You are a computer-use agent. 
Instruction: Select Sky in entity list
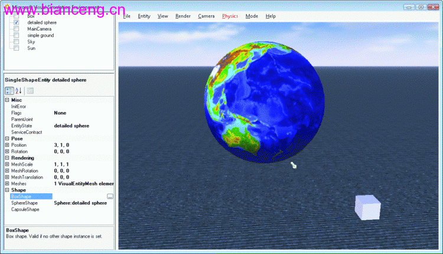pyautogui.click(x=31, y=42)
